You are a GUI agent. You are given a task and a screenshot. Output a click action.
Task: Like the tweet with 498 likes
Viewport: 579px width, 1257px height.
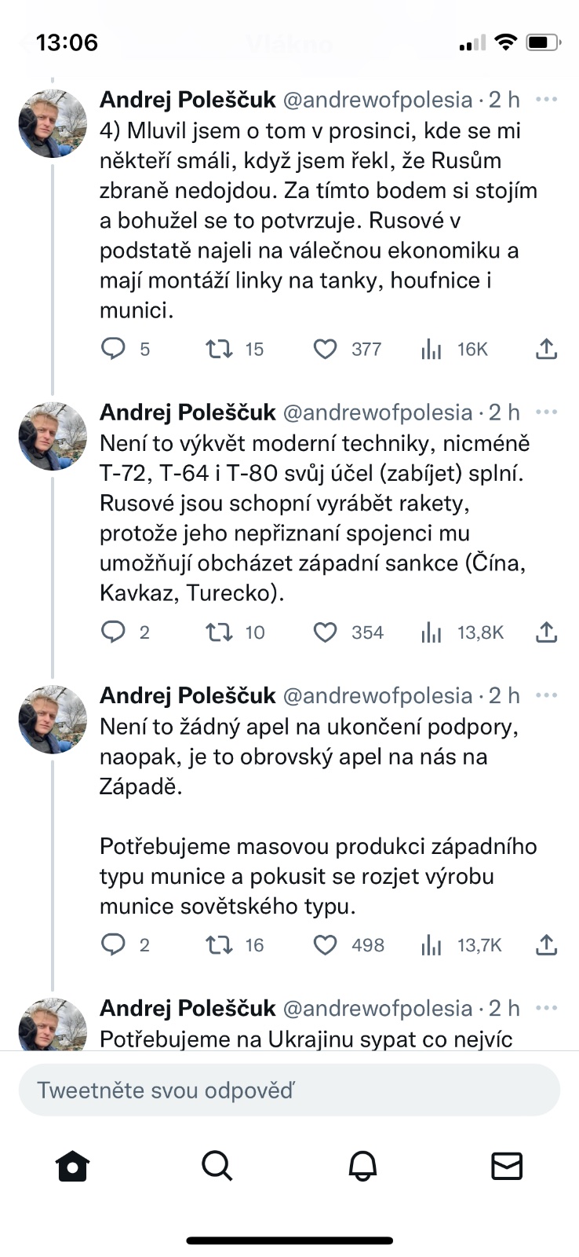pyautogui.click(x=325, y=945)
